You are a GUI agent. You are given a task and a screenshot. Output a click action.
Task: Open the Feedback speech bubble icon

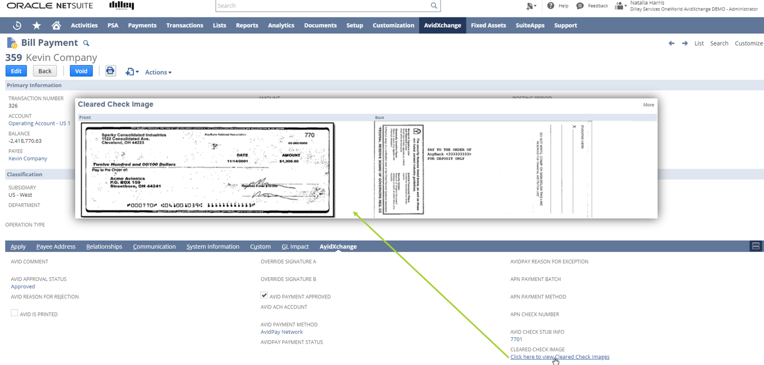[580, 6]
